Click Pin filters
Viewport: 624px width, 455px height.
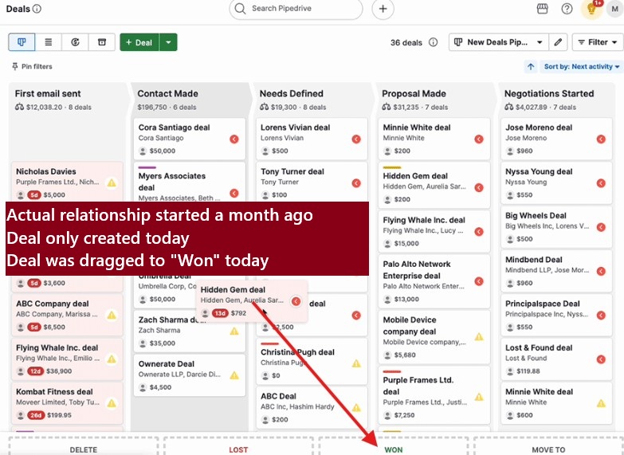[32, 66]
